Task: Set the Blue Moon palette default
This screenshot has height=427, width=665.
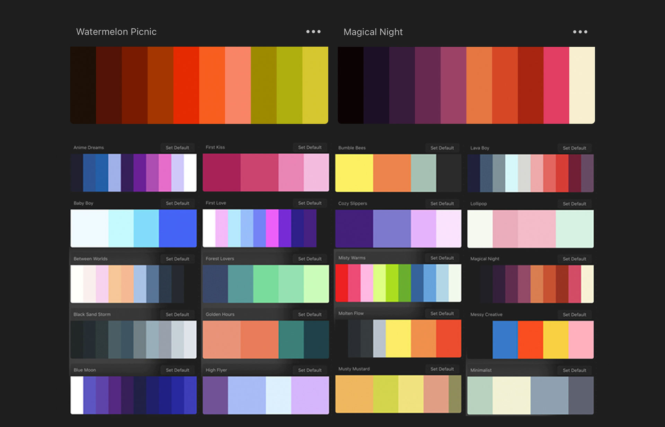Action: click(177, 370)
